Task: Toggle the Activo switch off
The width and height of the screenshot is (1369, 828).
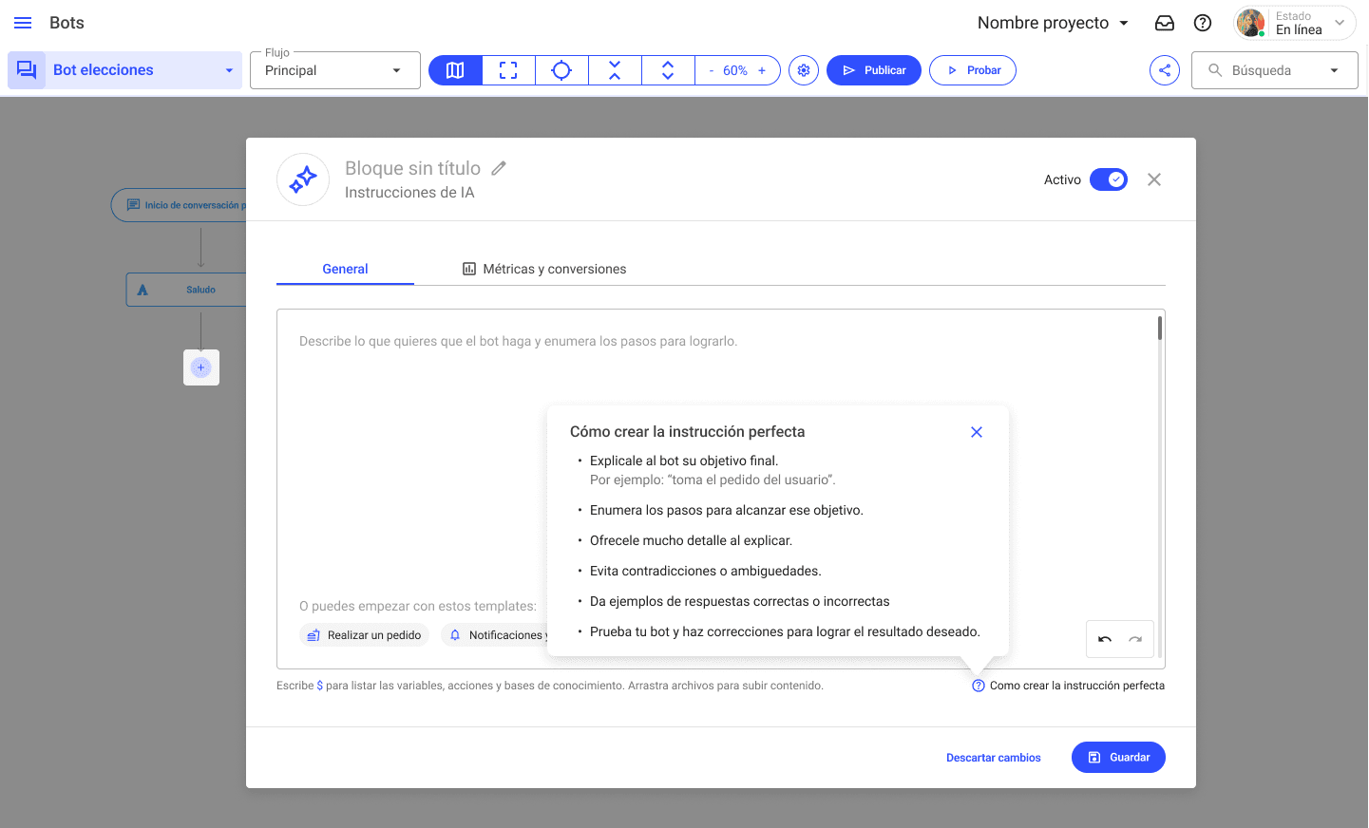Action: pos(1109,179)
